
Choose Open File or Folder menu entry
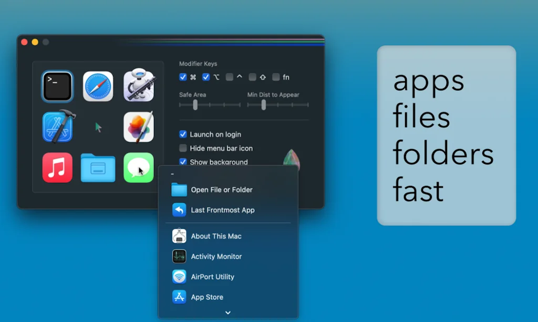click(x=222, y=190)
